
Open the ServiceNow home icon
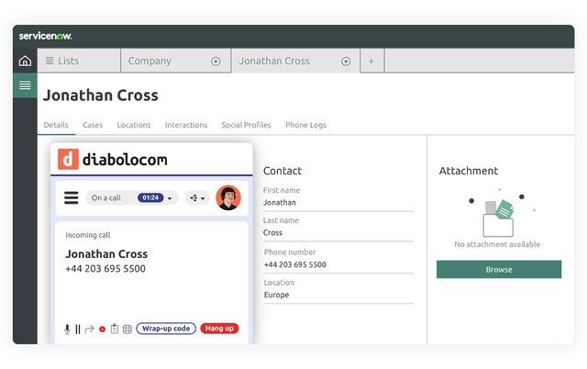(x=25, y=61)
